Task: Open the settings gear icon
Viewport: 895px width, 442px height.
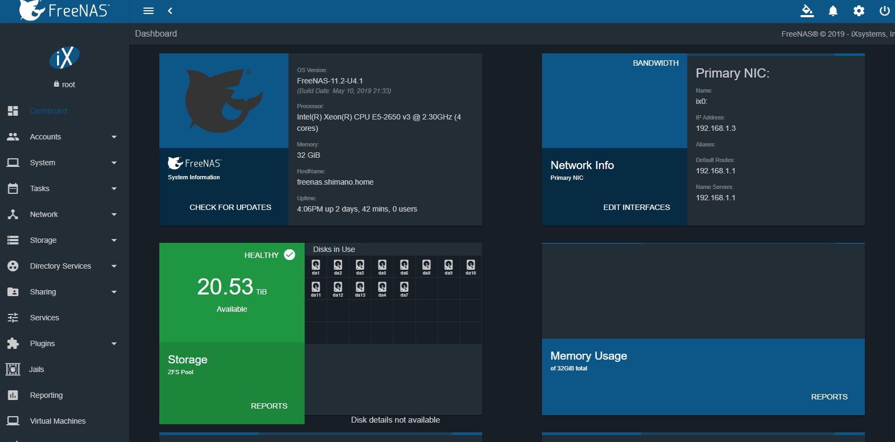Action: click(x=859, y=11)
